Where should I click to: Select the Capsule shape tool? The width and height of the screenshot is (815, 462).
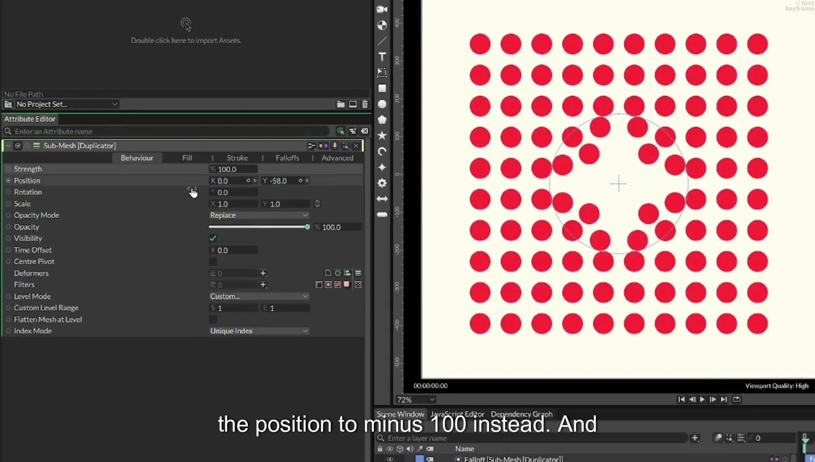point(382,214)
